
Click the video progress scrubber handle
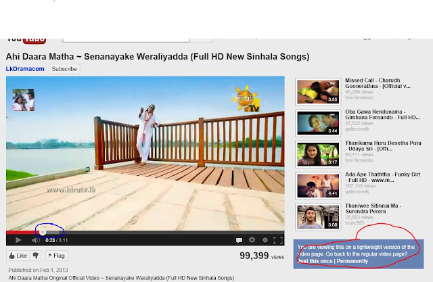pyautogui.click(x=43, y=233)
